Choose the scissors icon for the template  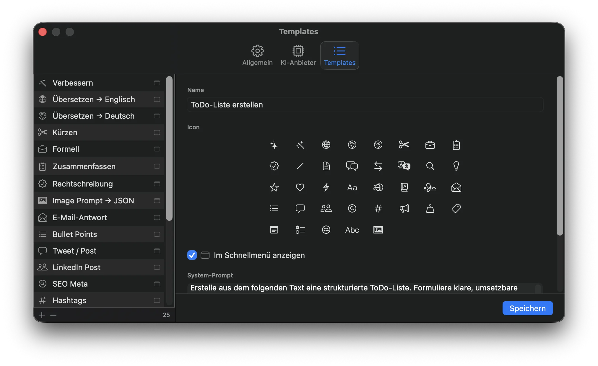404,145
